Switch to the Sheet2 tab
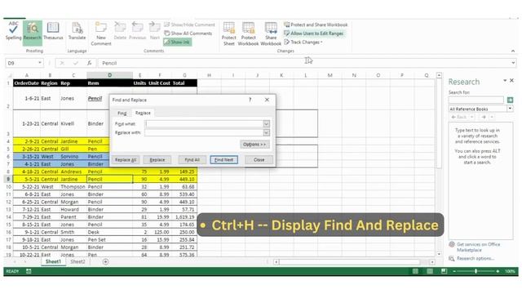The height and width of the screenshot is (294, 522). click(x=78, y=261)
